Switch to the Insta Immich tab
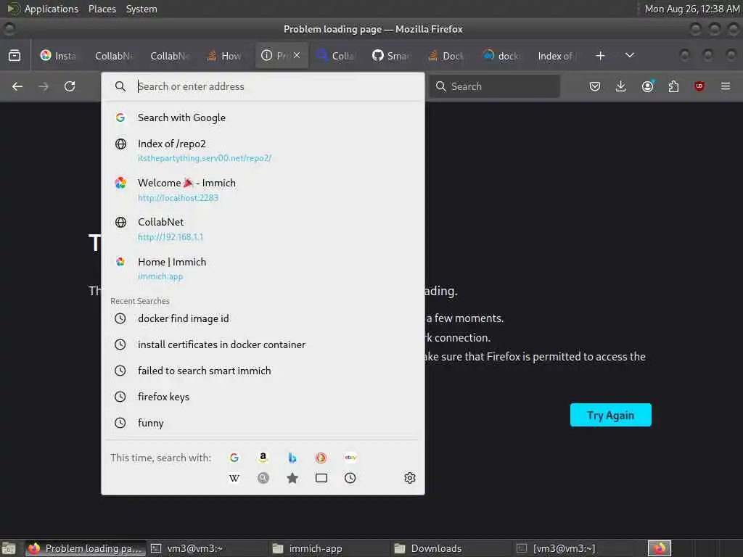 point(59,55)
